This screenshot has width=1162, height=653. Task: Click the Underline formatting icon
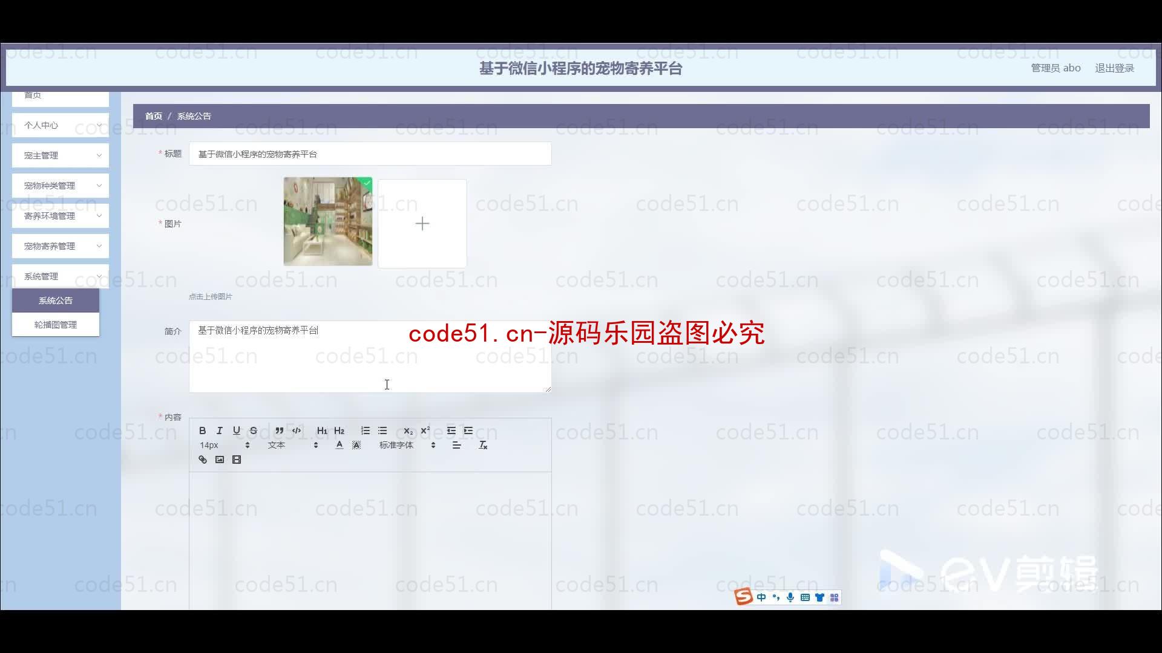pyautogui.click(x=236, y=430)
